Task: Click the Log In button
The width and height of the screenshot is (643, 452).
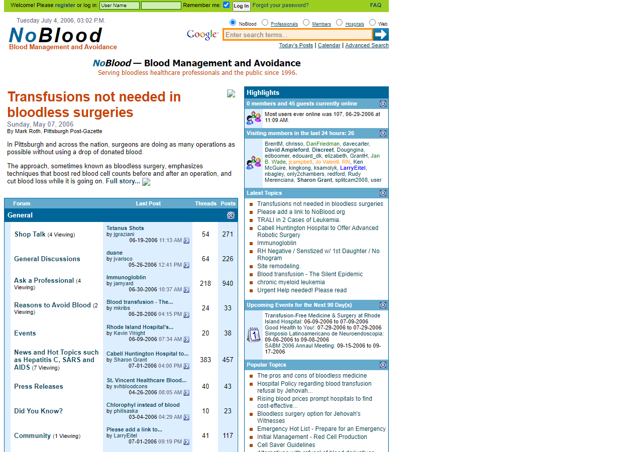Action: click(241, 6)
